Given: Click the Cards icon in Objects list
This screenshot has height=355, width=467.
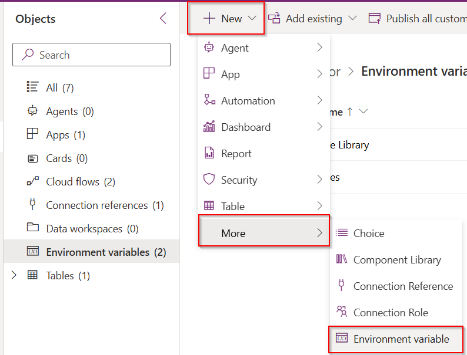Looking at the screenshot, I should pos(33,158).
